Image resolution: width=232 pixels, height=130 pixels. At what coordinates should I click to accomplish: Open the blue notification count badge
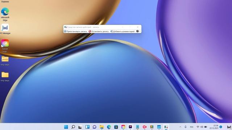tap(221, 127)
